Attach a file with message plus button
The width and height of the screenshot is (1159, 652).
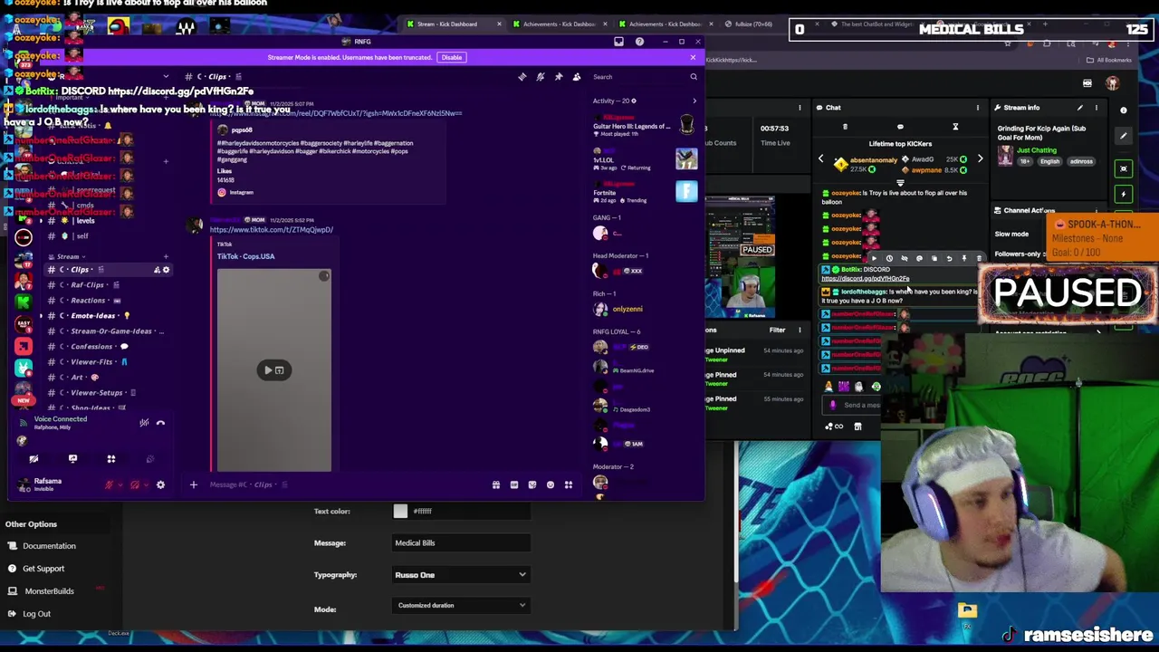(x=193, y=485)
